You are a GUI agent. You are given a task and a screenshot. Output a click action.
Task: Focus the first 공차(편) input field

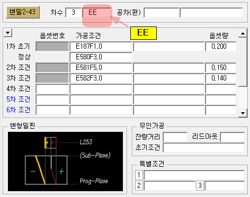[x=162, y=13]
